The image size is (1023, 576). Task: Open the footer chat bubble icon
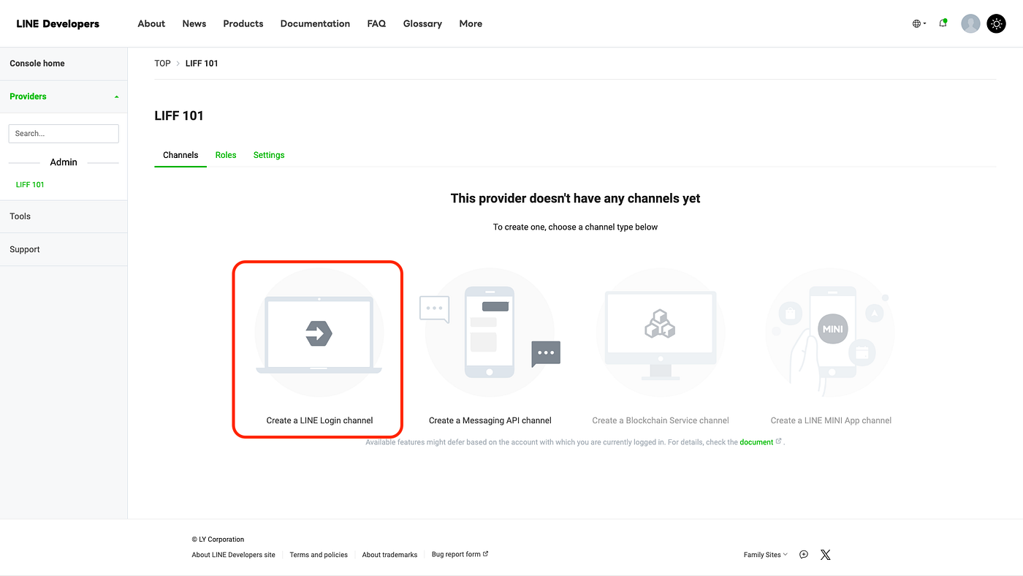point(804,555)
